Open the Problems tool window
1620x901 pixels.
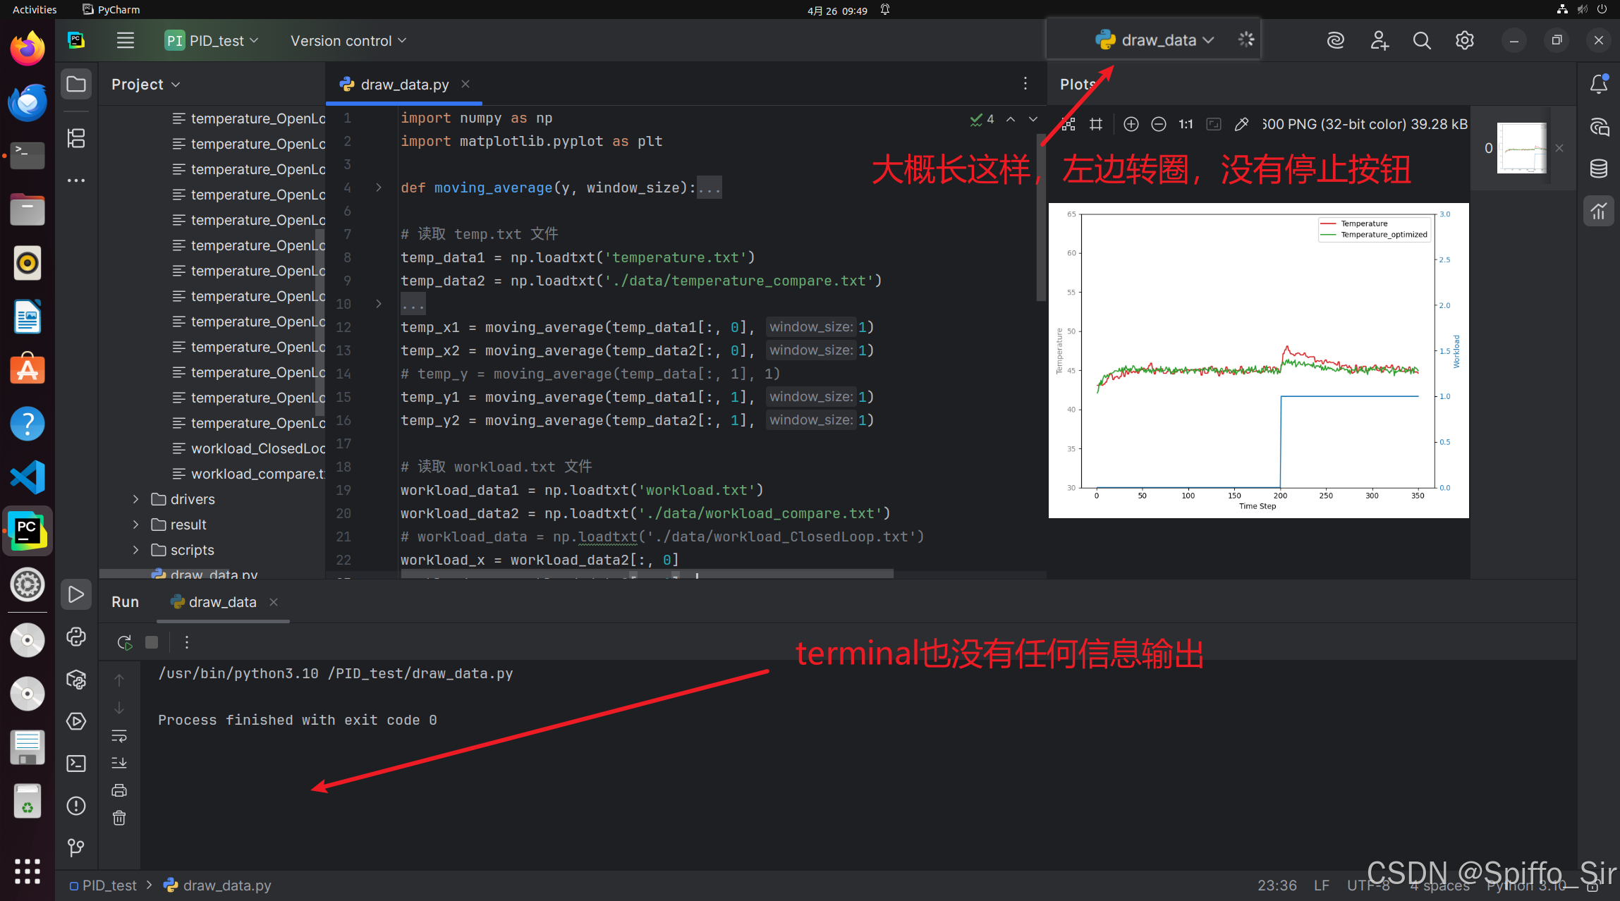click(76, 806)
